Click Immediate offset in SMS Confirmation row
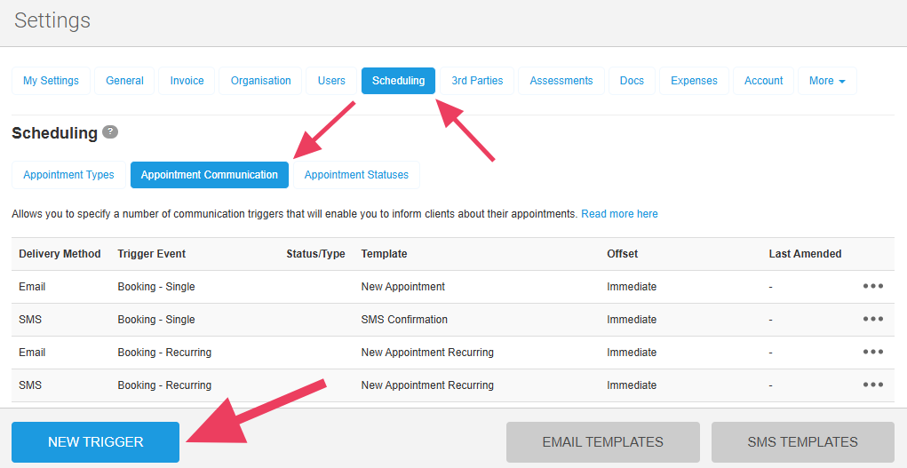907x468 pixels. 632,320
